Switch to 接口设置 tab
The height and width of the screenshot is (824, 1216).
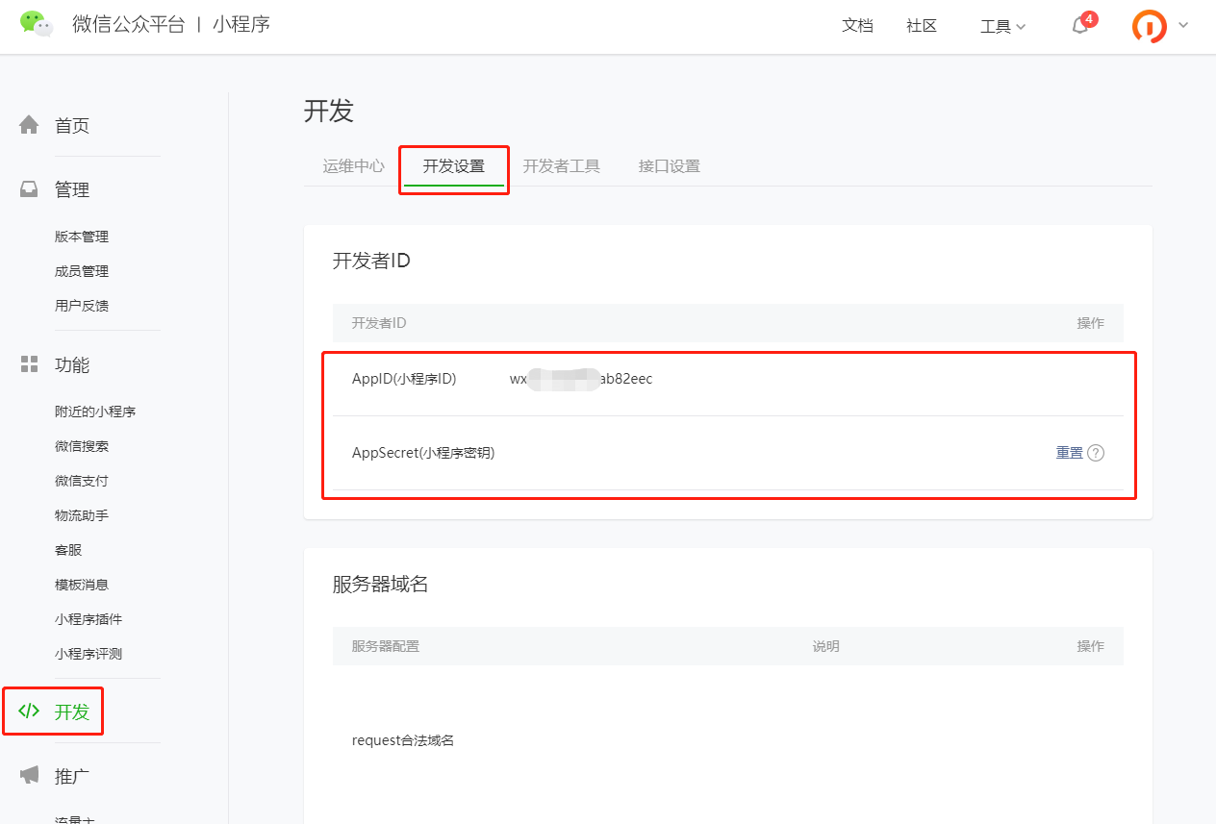point(670,165)
